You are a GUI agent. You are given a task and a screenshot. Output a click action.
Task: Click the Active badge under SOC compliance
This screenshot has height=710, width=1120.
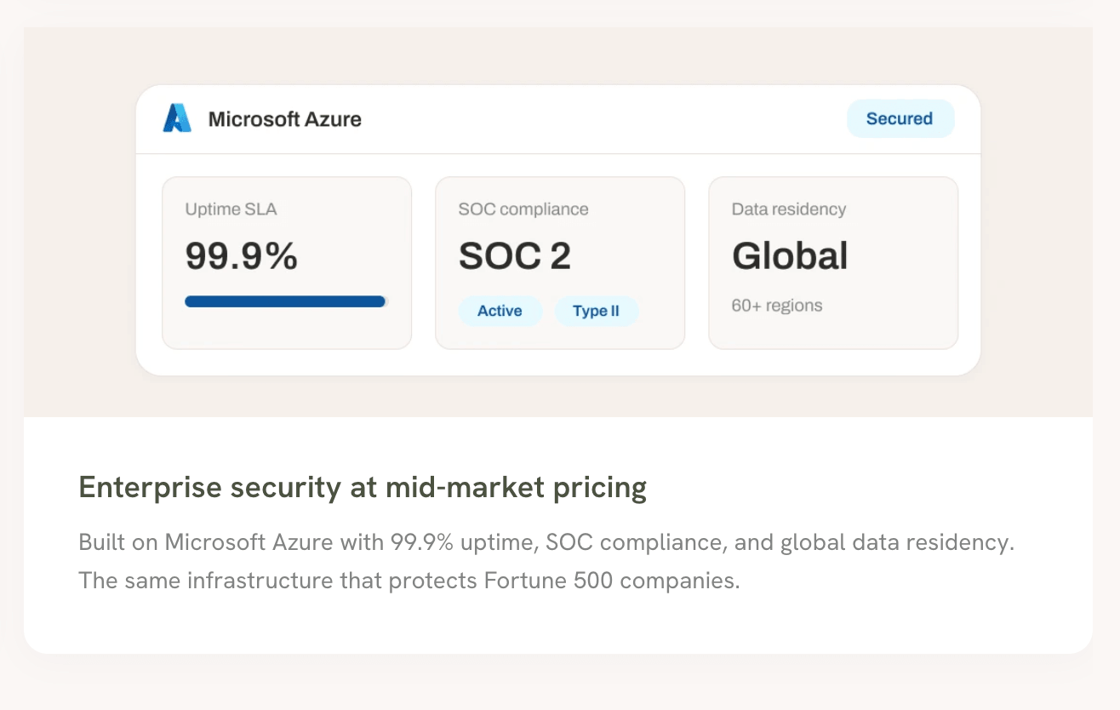point(500,311)
